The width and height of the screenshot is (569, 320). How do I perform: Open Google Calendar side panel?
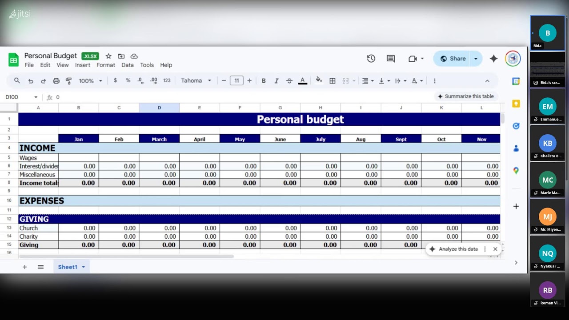point(516,81)
